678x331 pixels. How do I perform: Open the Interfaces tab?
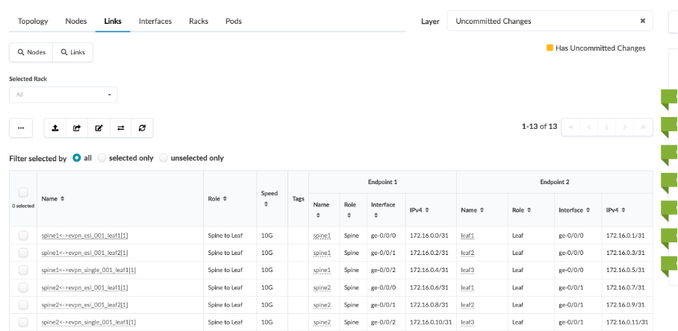[x=155, y=21]
